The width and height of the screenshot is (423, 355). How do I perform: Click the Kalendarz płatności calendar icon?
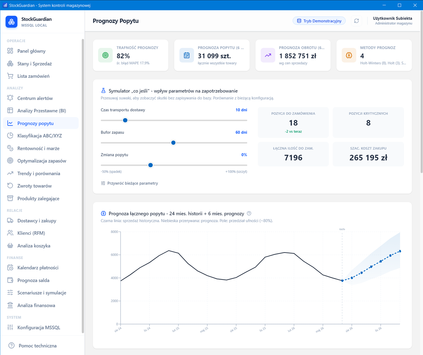click(x=10, y=268)
